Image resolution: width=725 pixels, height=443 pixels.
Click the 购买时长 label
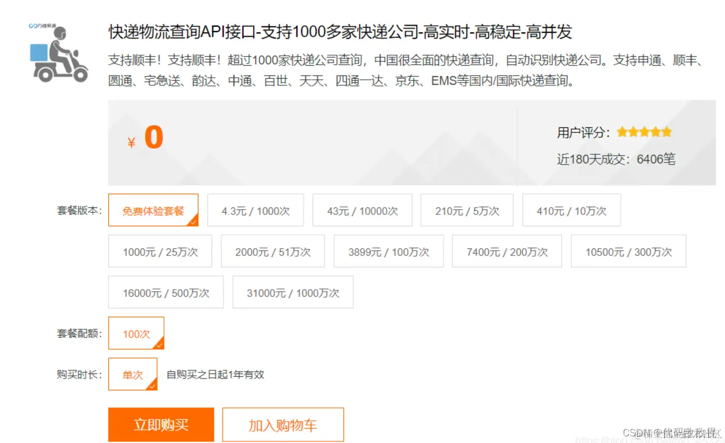click(79, 375)
